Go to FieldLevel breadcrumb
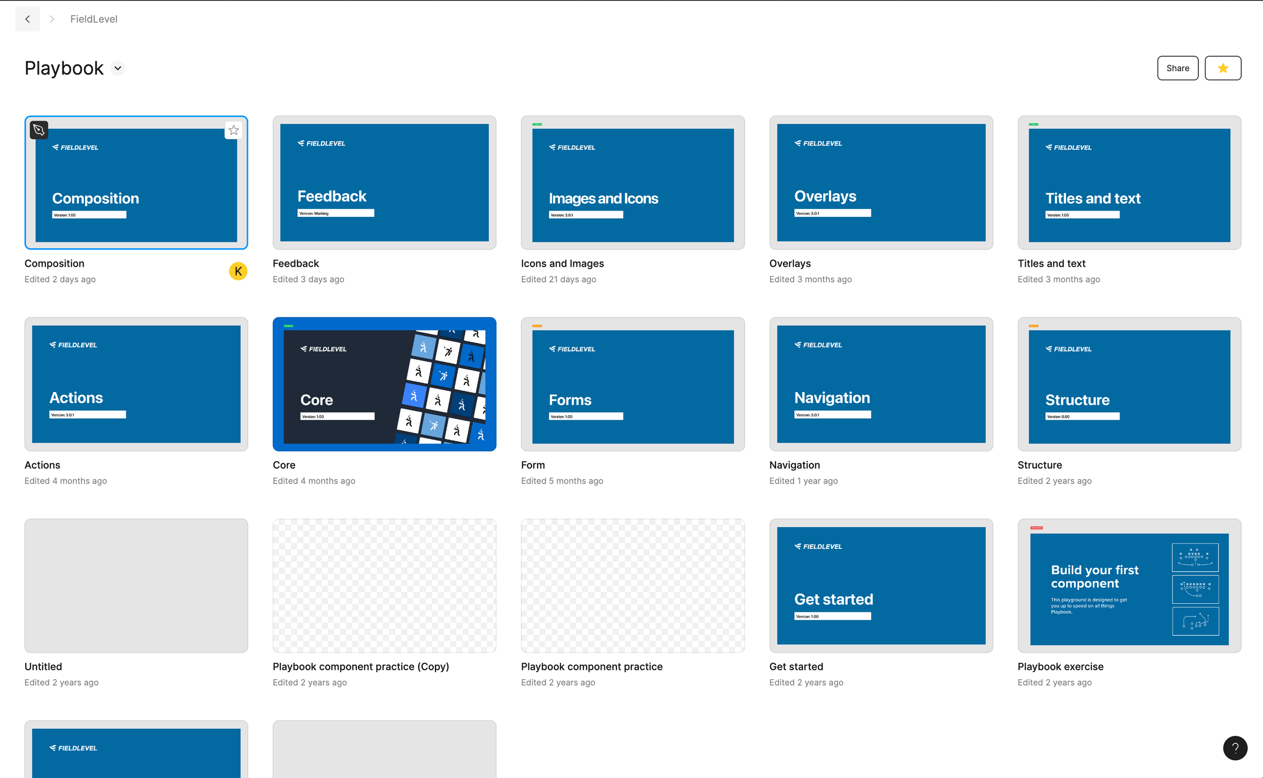Image resolution: width=1263 pixels, height=778 pixels. click(x=93, y=19)
